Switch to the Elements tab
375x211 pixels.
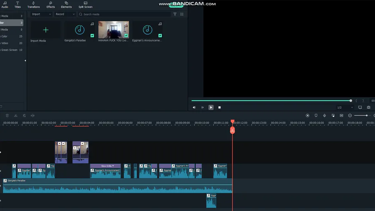click(66, 5)
